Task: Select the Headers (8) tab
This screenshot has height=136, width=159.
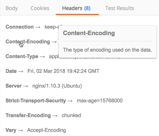Action: pos(76,8)
